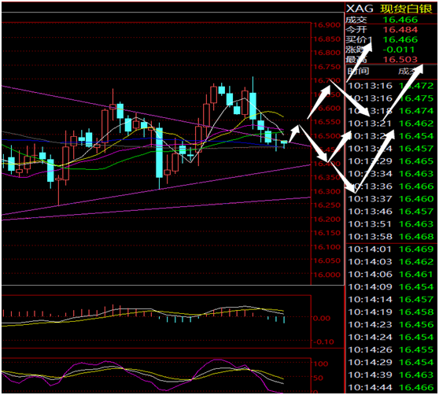Screen dimensions: 439x395
Task: Click the 16.200 price axis label
Action: point(326,220)
